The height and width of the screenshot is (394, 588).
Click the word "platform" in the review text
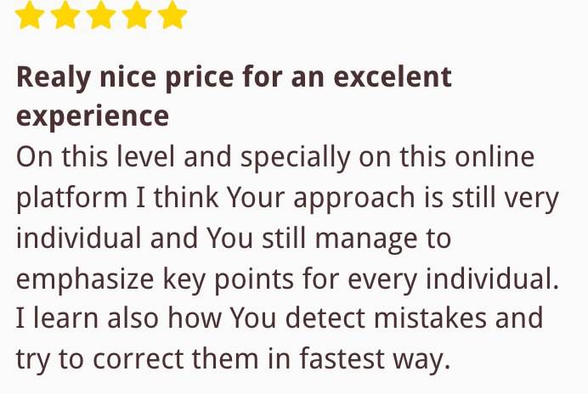pos(71,199)
